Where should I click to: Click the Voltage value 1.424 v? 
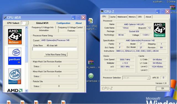point(146,35)
